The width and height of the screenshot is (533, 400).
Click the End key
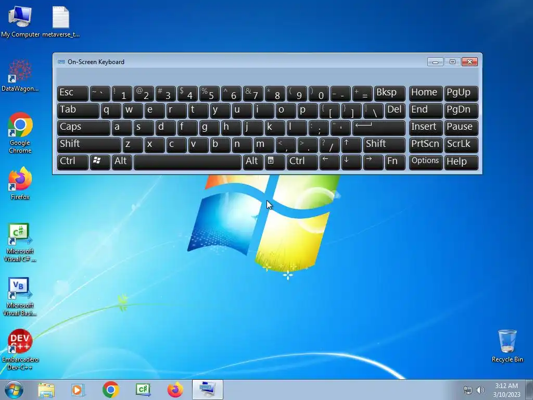click(x=426, y=110)
